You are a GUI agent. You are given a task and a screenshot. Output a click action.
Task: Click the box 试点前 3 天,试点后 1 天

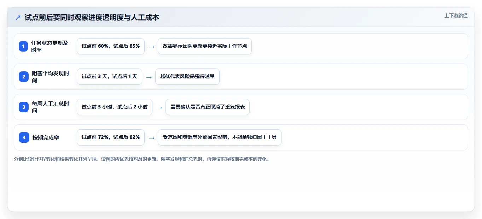109,77
